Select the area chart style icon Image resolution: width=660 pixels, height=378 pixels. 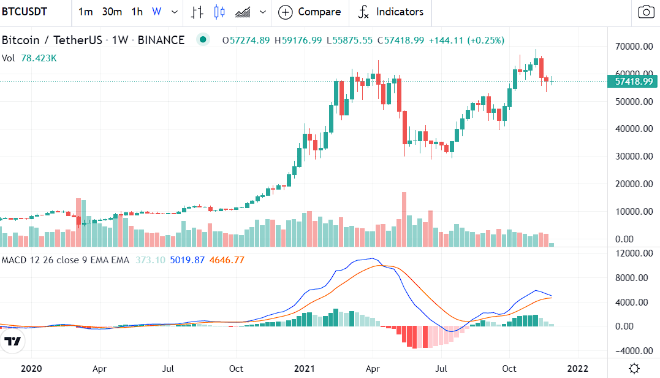click(x=243, y=12)
